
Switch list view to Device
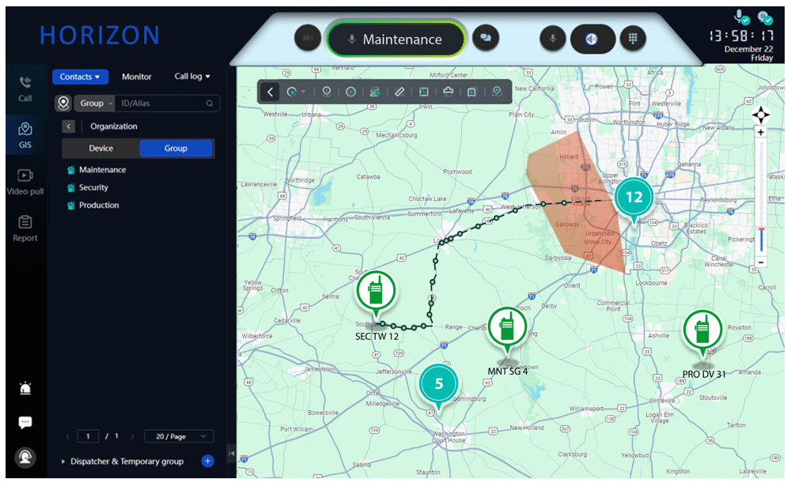100,149
